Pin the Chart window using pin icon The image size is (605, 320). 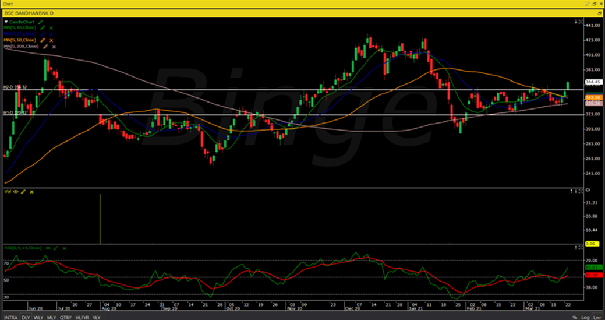588,4
